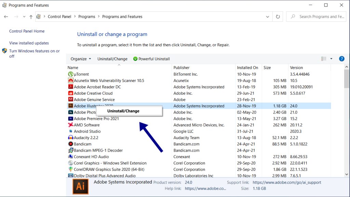Viewport: 350px width, 197px height.
Task: Click the Adobe Creative Cloud icon
Action: (71, 93)
